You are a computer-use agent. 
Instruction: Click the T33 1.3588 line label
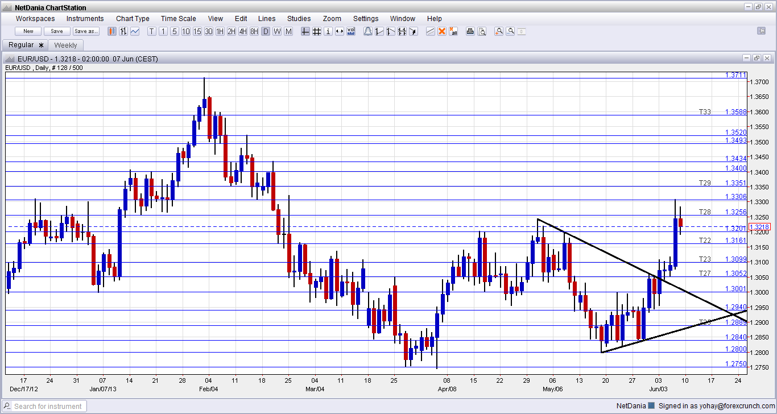[722, 112]
